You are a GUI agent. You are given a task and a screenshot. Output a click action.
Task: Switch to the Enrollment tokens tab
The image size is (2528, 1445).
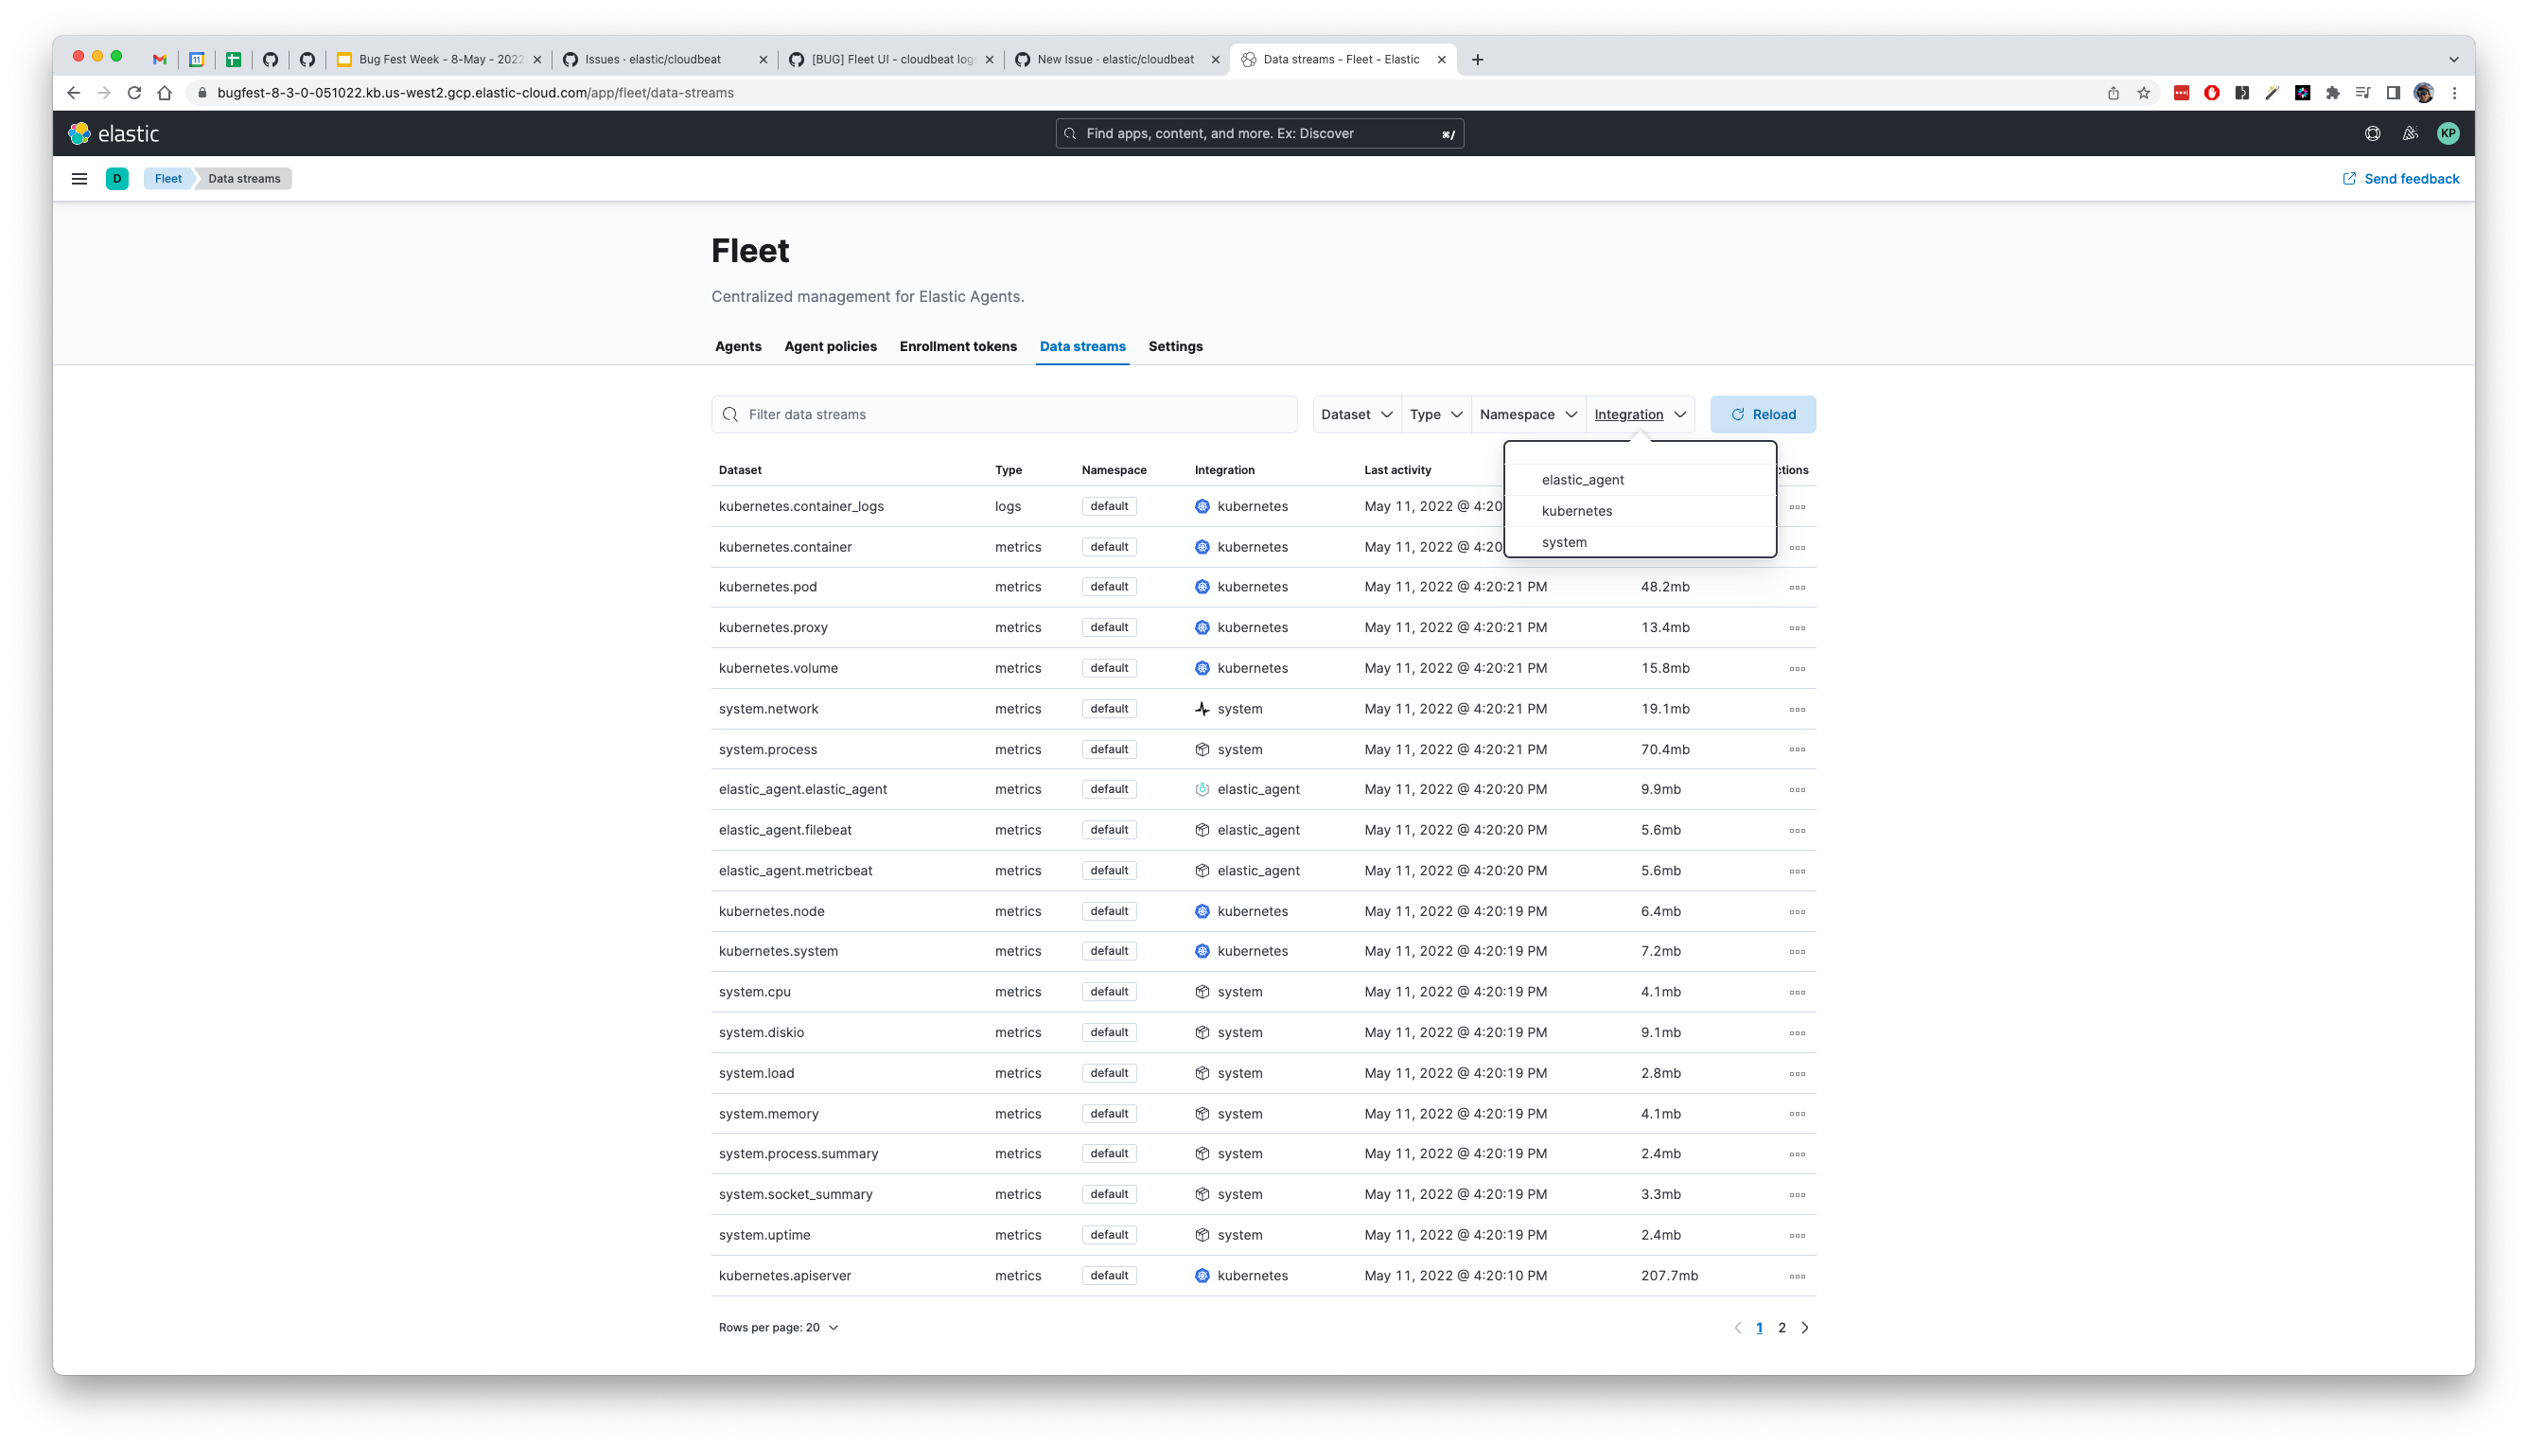point(957,346)
